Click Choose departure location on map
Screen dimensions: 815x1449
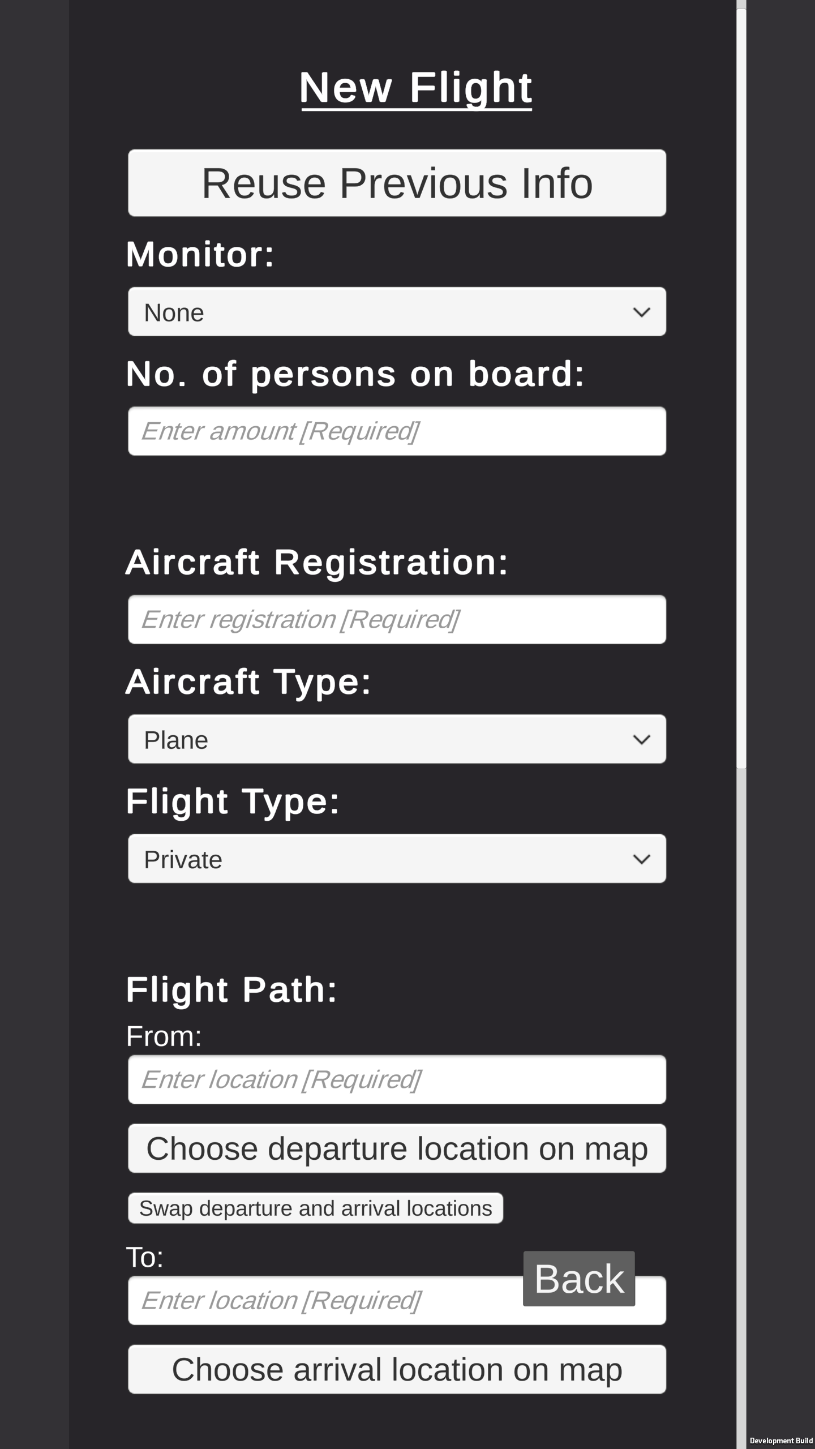pos(397,1148)
